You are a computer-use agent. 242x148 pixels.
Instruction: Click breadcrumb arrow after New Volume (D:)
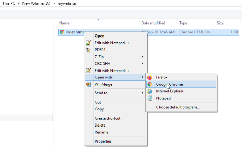pyautogui.click(x=54, y=3)
